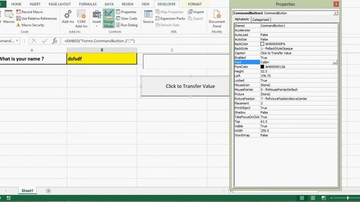Switch to the Categorized tab

260,20
